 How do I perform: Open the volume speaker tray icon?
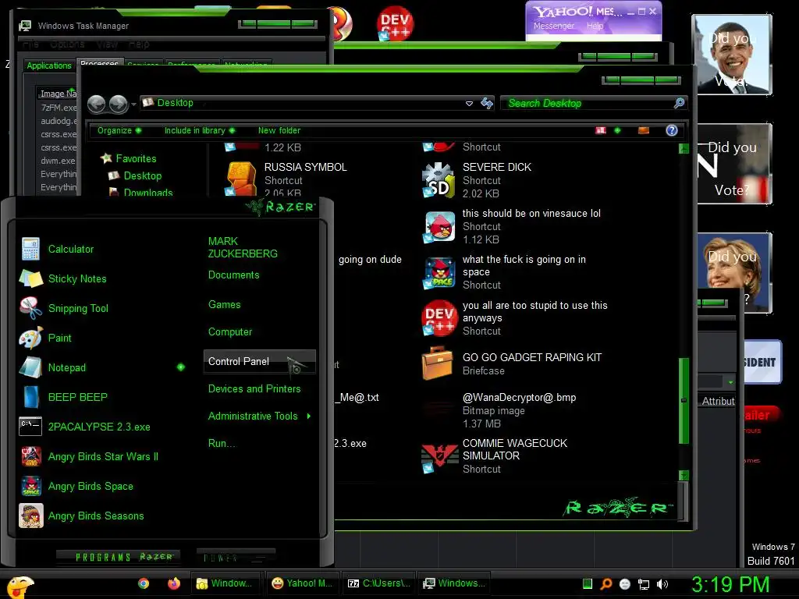click(x=662, y=584)
